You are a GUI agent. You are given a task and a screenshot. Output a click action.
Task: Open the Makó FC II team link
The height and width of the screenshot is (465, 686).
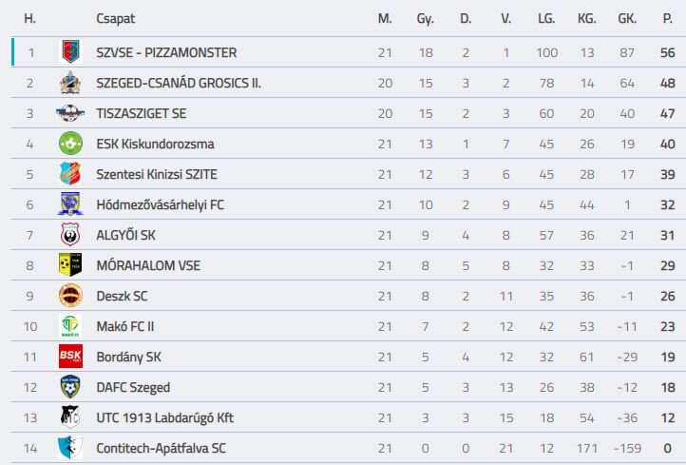tap(124, 326)
